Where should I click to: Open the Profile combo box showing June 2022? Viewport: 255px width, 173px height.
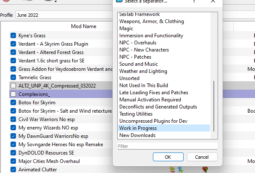(x=64, y=15)
